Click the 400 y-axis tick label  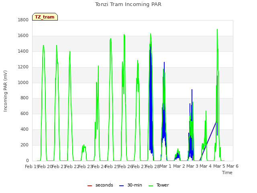click(24, 129)
